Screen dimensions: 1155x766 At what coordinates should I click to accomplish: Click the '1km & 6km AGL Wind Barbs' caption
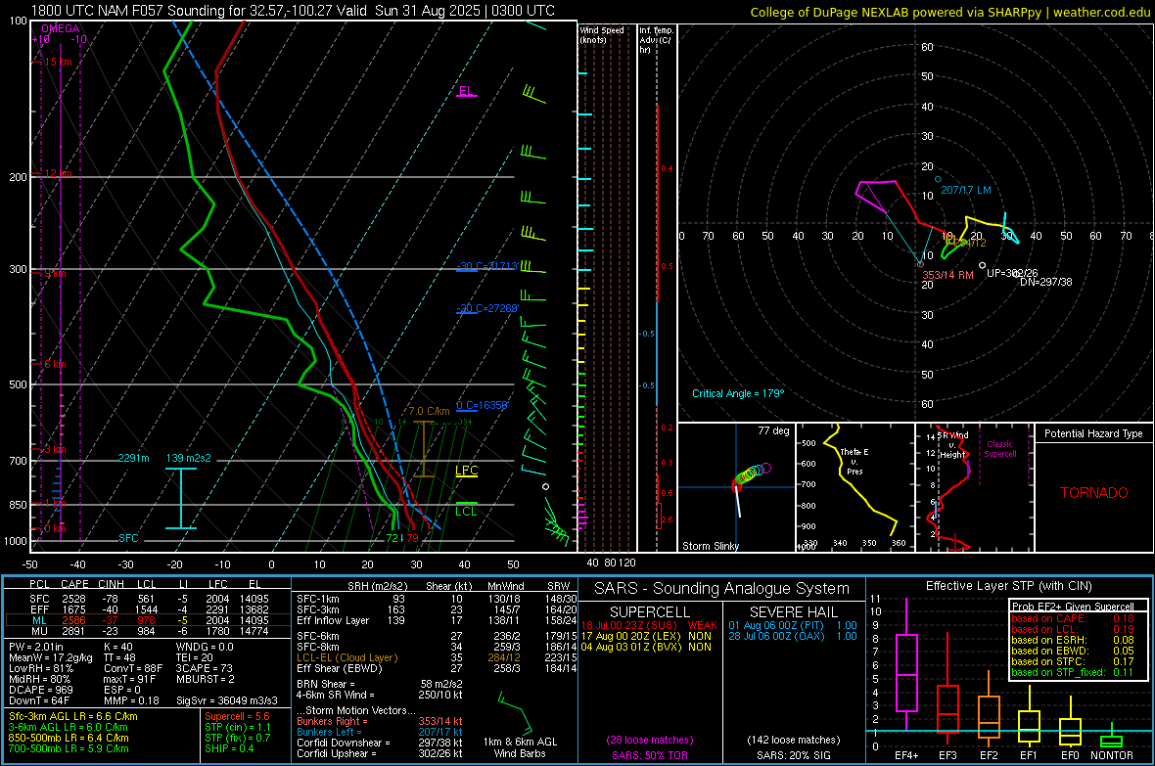(520, 747)
